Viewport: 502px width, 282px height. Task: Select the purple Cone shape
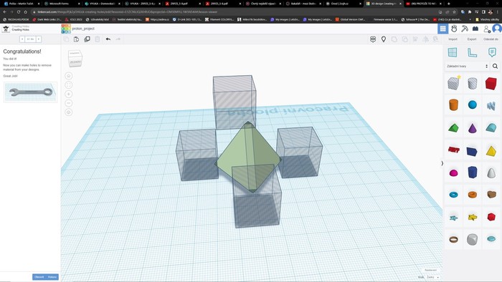click(x=472, y=128)
